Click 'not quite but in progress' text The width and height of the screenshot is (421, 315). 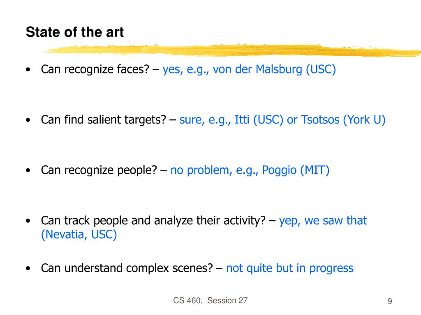[290, 268]
